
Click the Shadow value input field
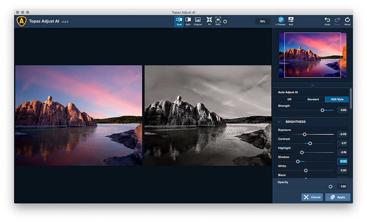pyautogui.click(x=342, y=161)
